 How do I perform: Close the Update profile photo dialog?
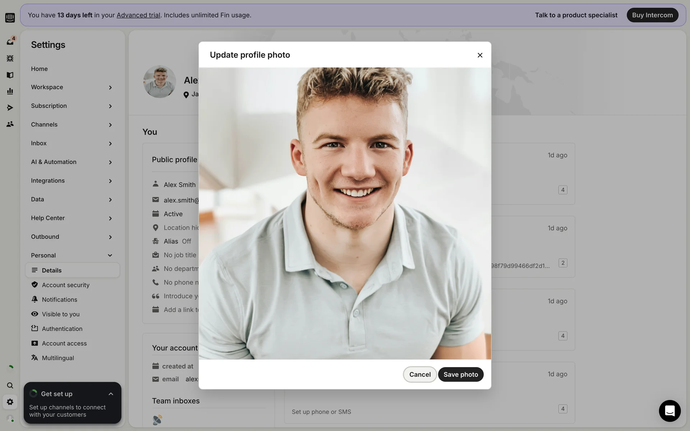point(480,55)
